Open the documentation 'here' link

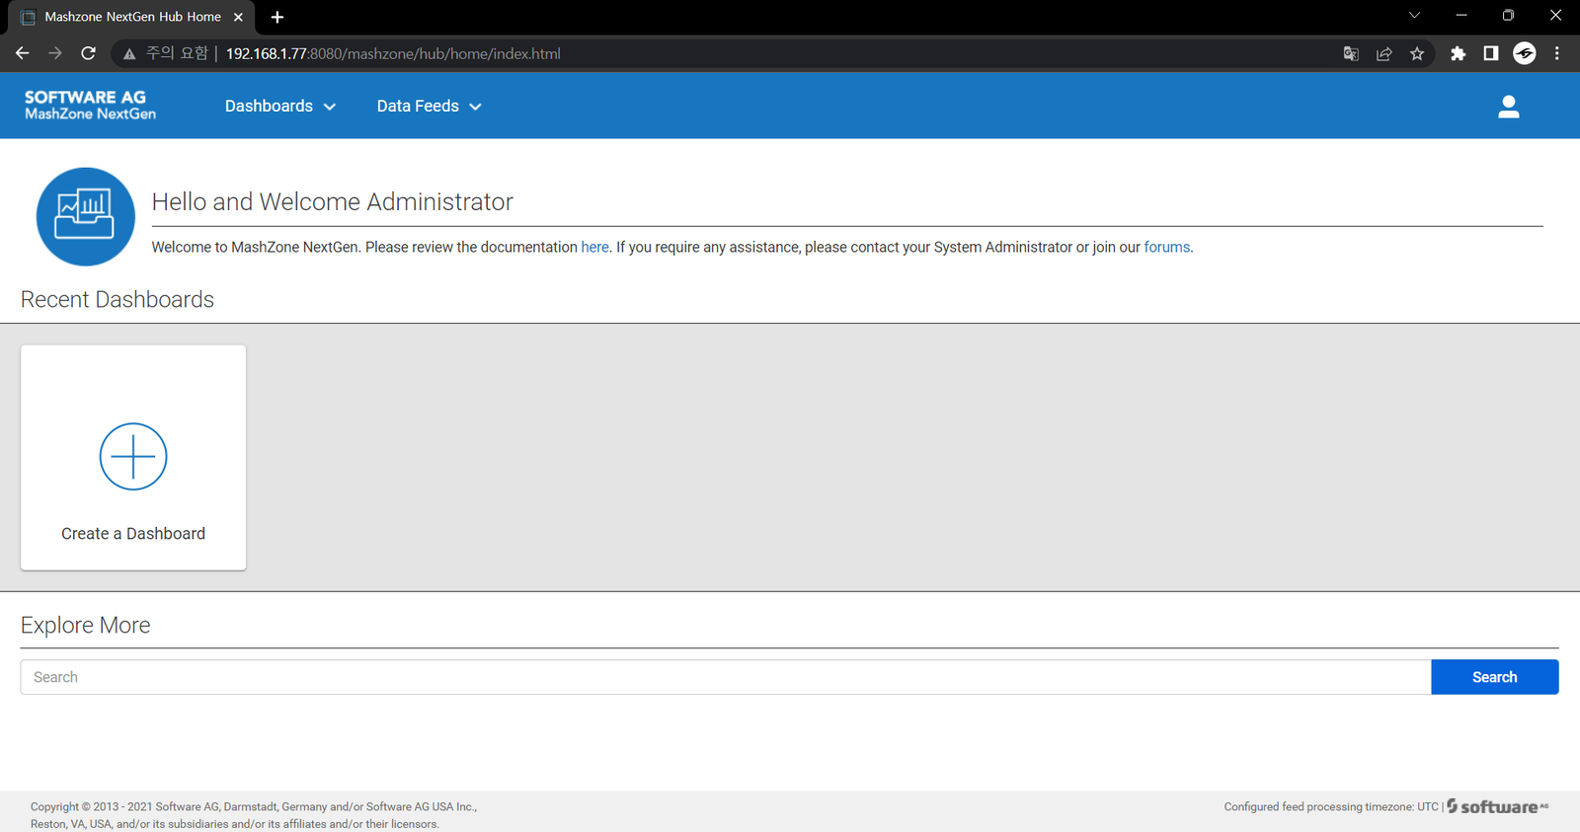tap(594, 248)
